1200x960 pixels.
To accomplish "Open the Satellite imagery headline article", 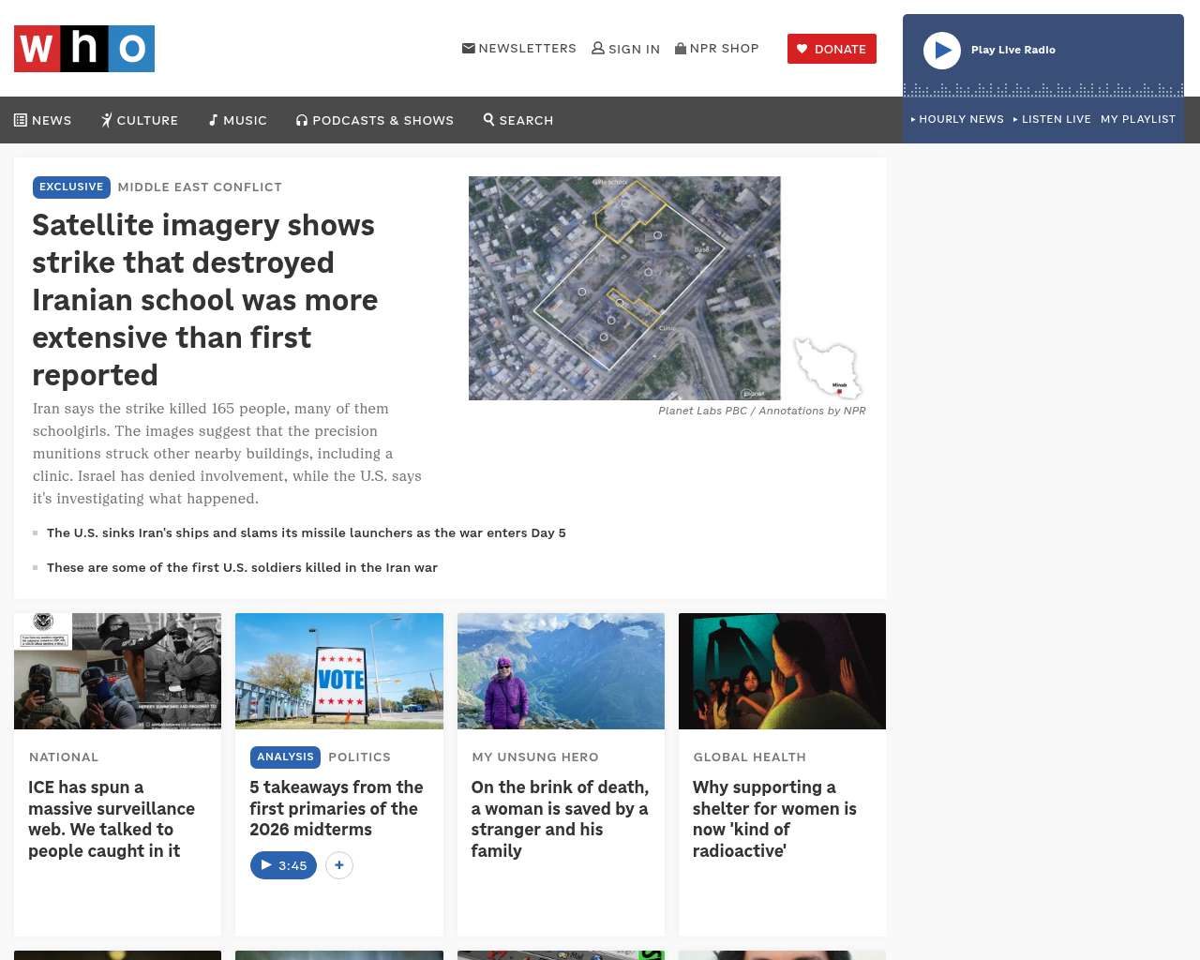I will coord(204,300).
